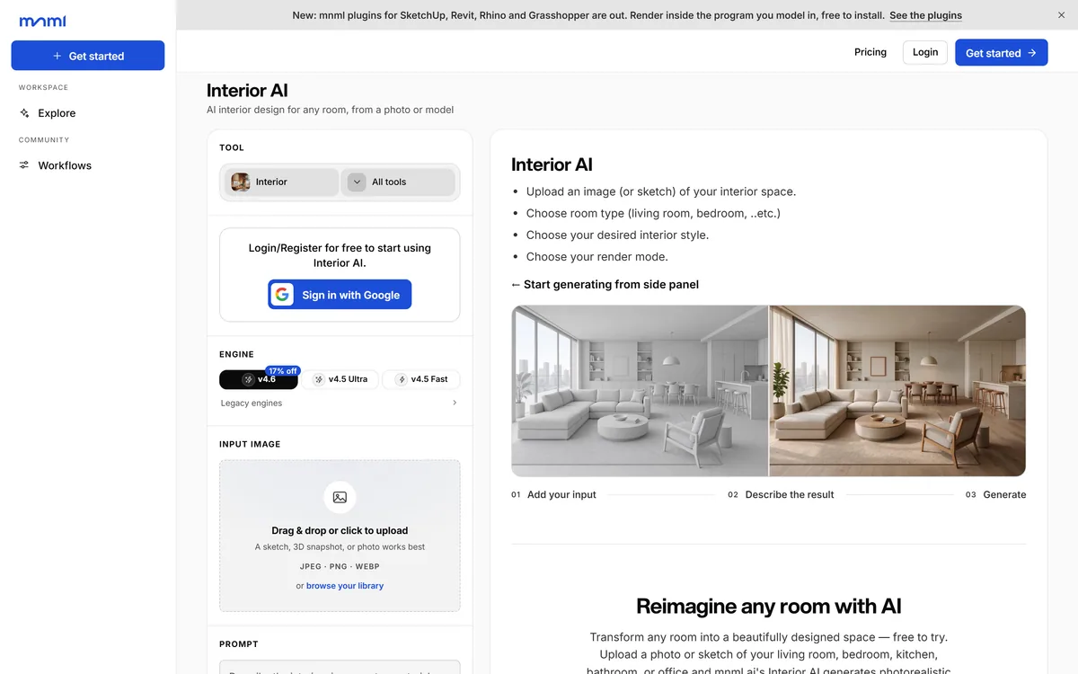Open the browse your library link
The image size is (1078, 674).
click(345, 586)
